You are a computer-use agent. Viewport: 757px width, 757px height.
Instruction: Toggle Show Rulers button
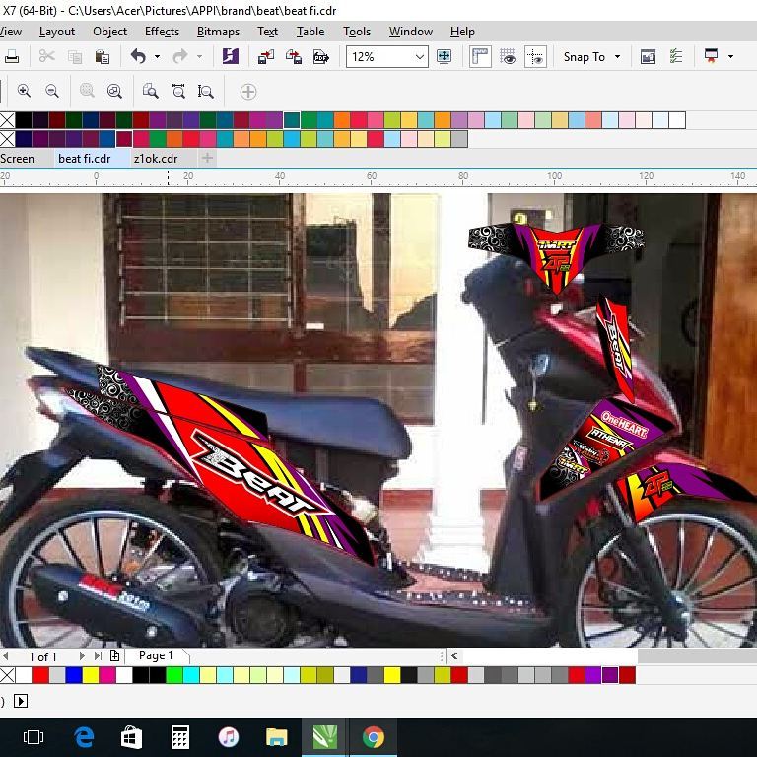[x=480, y=57]
